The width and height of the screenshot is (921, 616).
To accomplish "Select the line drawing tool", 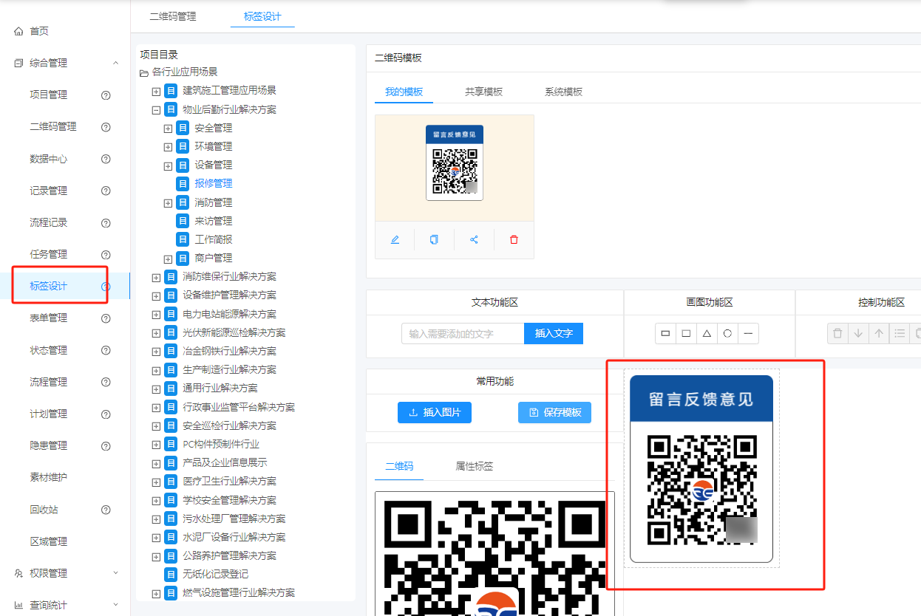I will coord(748,334).
